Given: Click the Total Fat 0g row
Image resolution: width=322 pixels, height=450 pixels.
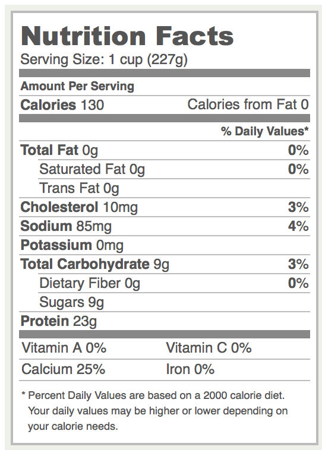Looking at the screenshot, I should tap(165, 150).
